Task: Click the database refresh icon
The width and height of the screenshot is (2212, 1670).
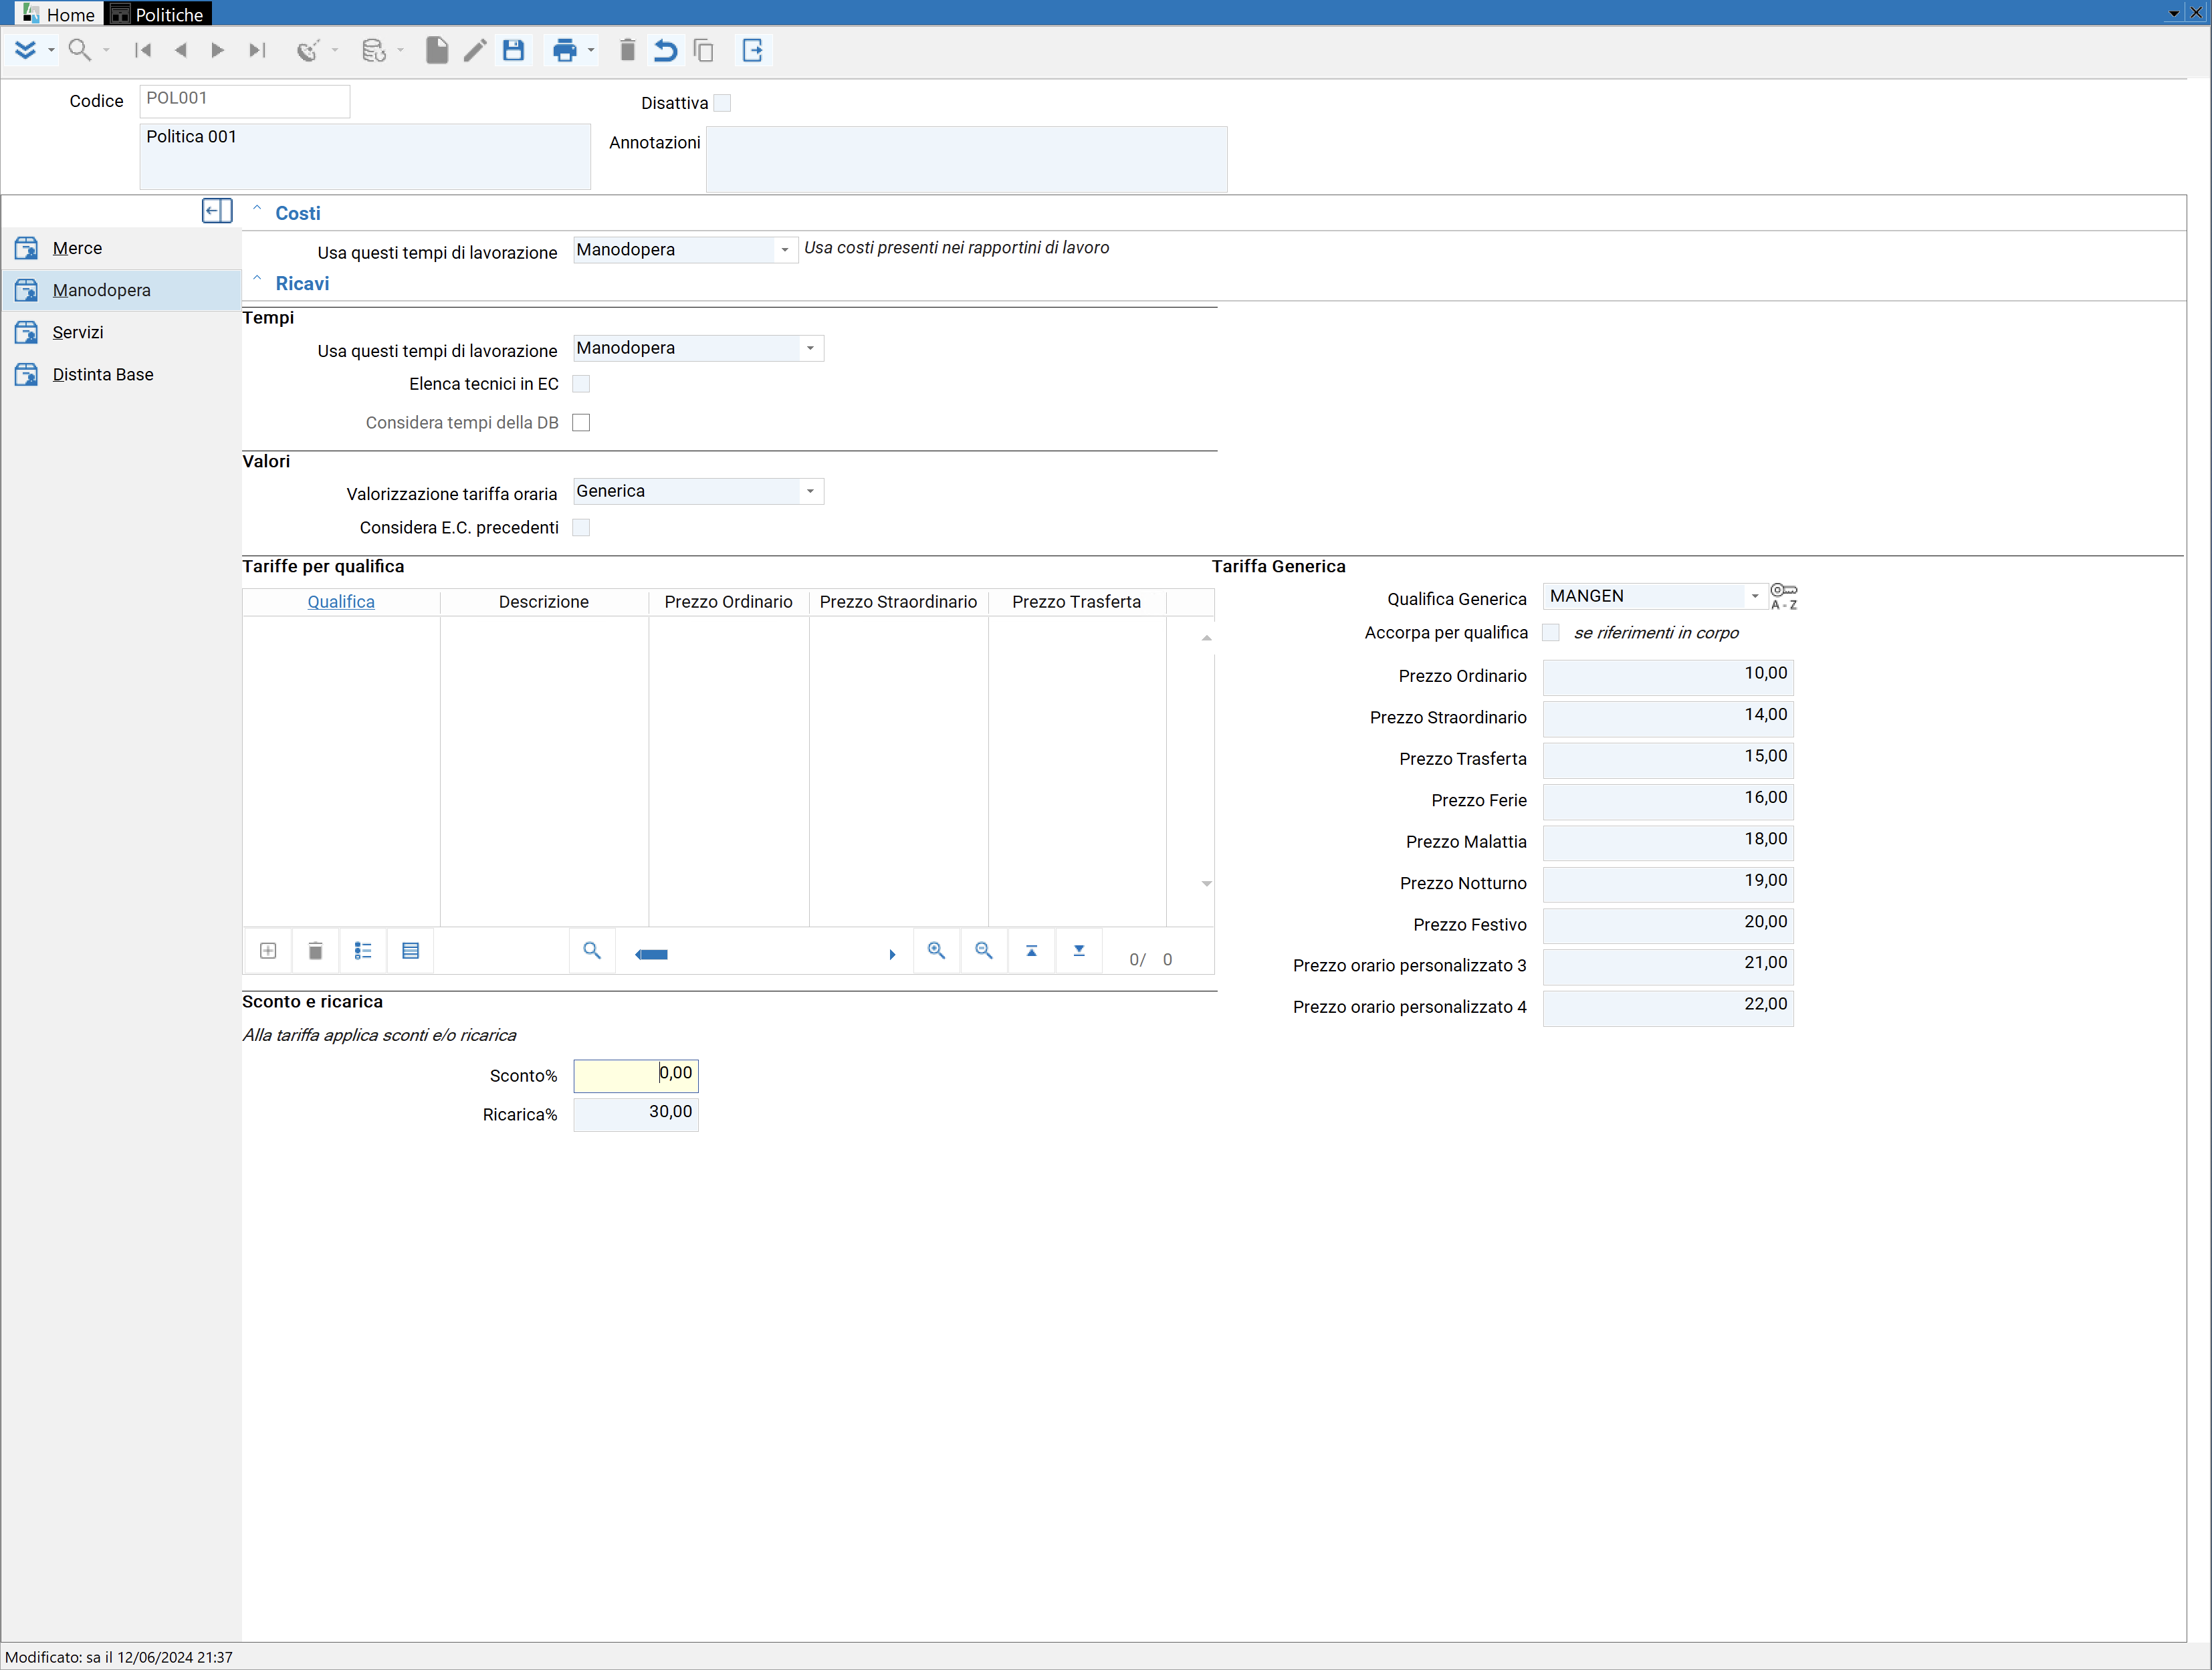Action: (x=374, y=50)
